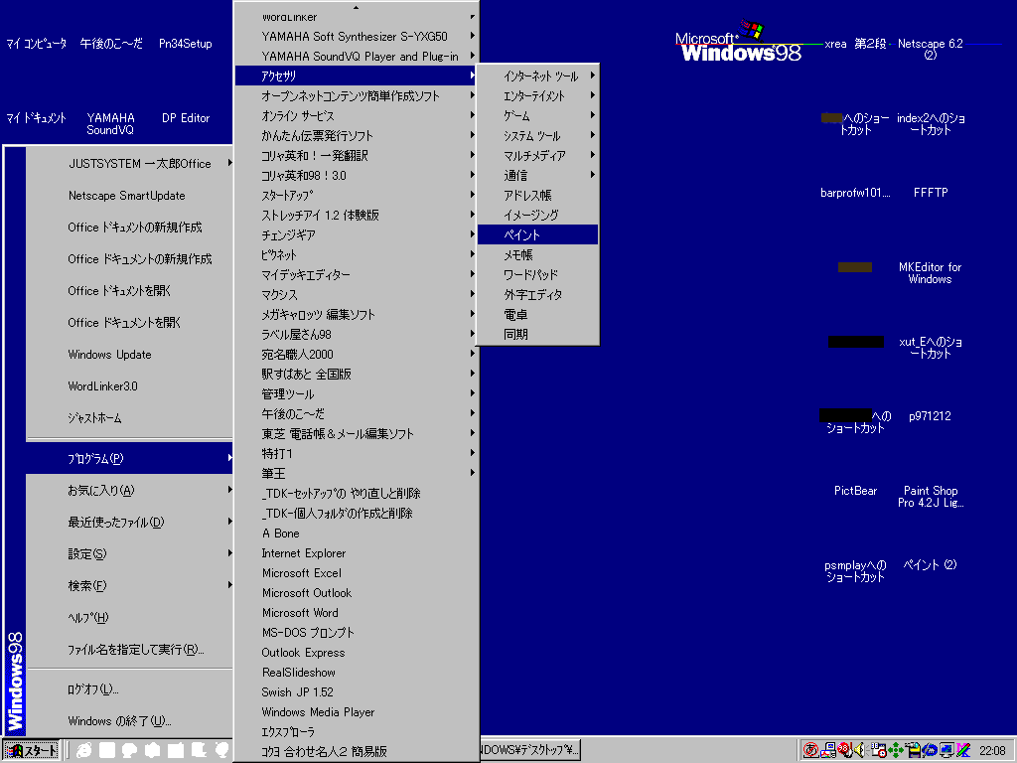
Task: Click the 22:08 taskbar clock
Action: (x=992, y=751)
